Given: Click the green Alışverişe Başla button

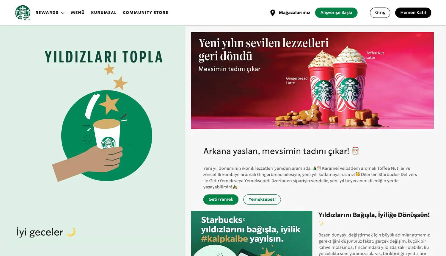Looking at the screenshot, I should point(336,13).
